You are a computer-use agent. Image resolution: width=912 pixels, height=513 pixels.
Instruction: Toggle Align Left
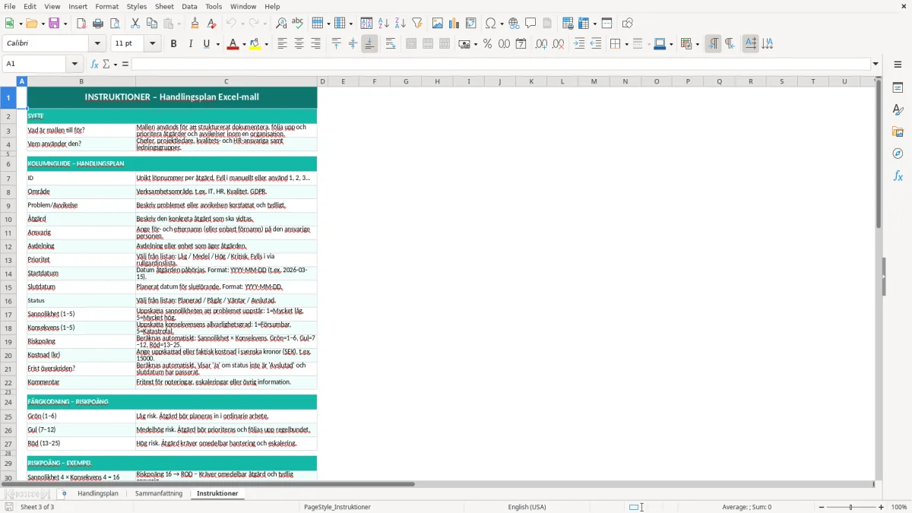[282, 44]
